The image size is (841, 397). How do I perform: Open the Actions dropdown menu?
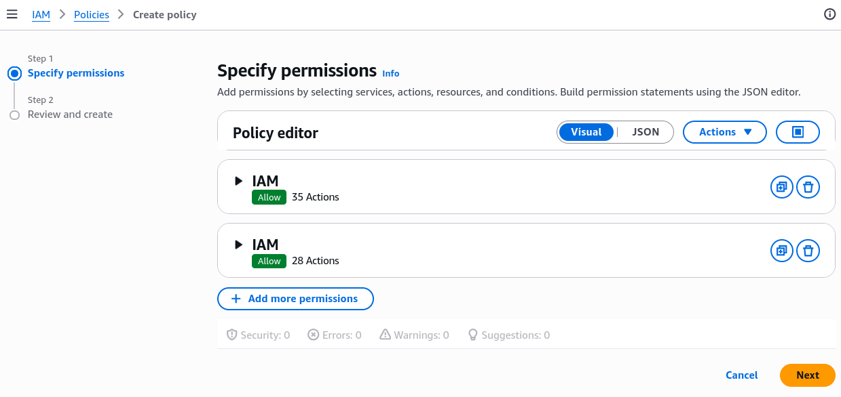(724, 132)
